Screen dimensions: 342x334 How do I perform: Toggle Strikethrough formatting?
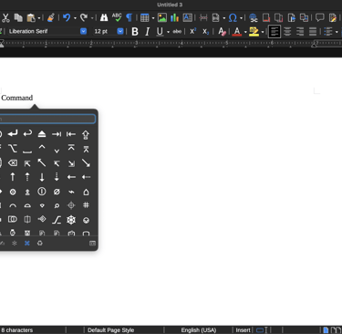(x=177, y=31)
